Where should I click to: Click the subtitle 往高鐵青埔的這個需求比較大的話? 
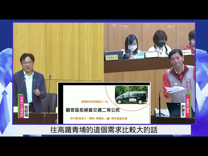click(104, 130)
